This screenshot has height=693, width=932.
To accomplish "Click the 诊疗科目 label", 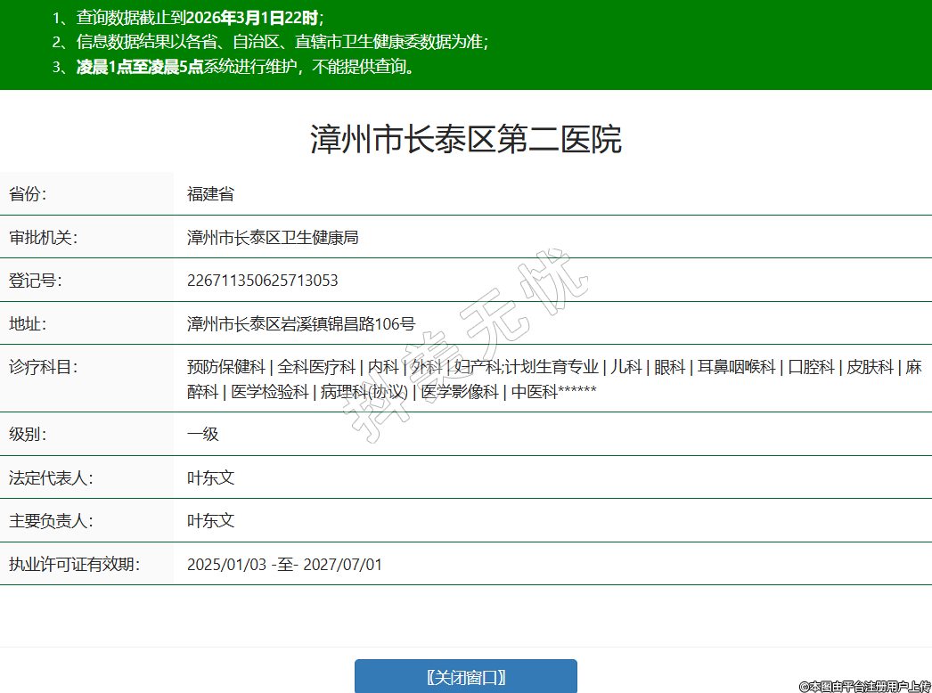I will (44, 367).
